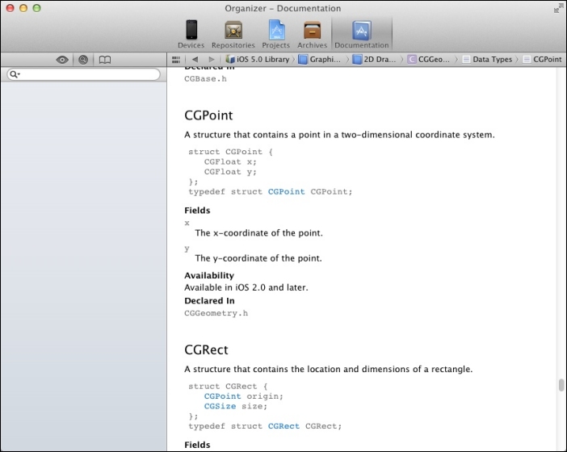Screen dimensions: 567x452
Task: Open the 2D Dra... breadcrumb segment
Action: click(x=374, y=59)
